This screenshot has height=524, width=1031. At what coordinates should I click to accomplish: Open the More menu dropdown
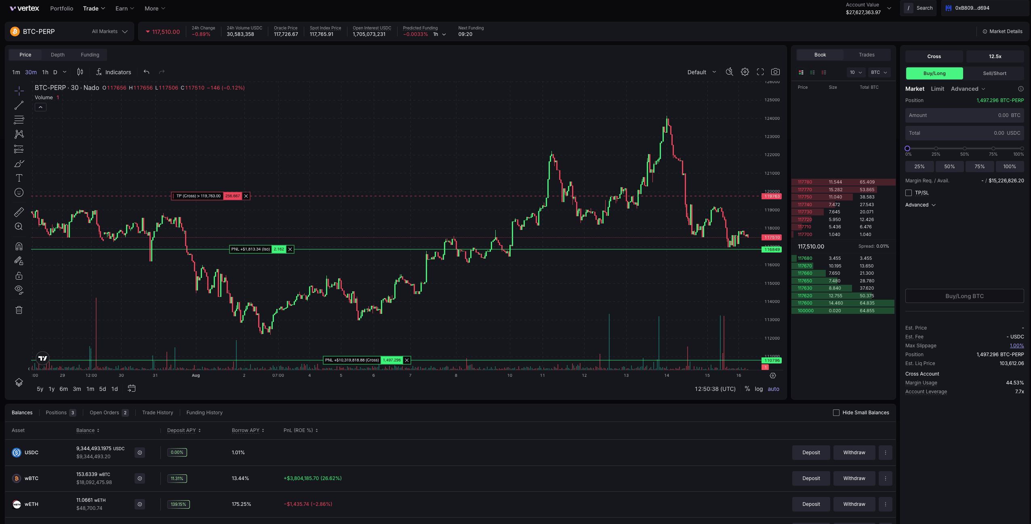click(155, 8)
